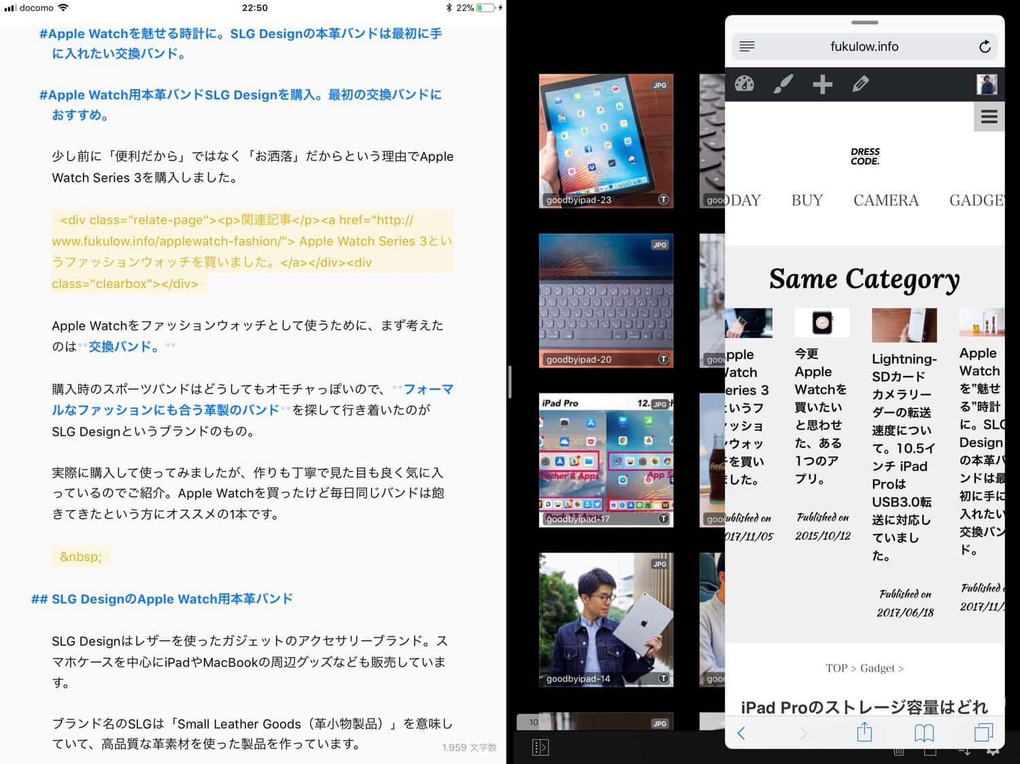Toggle the photo app sidebar panel
The height and width of the screenshot is (764, 1020).
540,747
